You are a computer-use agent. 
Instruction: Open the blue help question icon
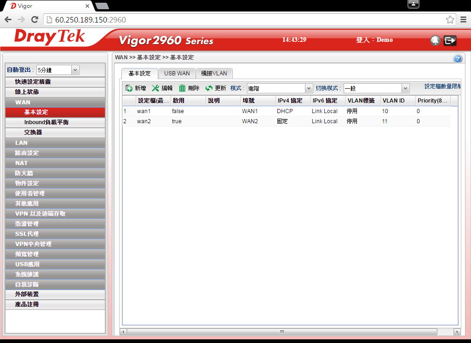(458, 58)
